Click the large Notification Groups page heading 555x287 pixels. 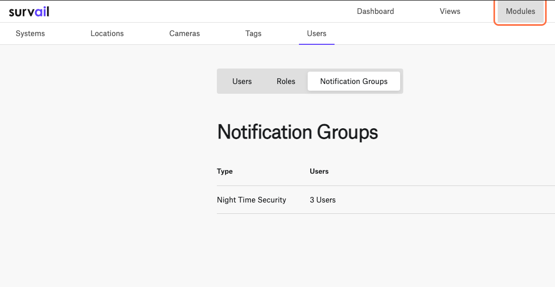click(297, 132)
